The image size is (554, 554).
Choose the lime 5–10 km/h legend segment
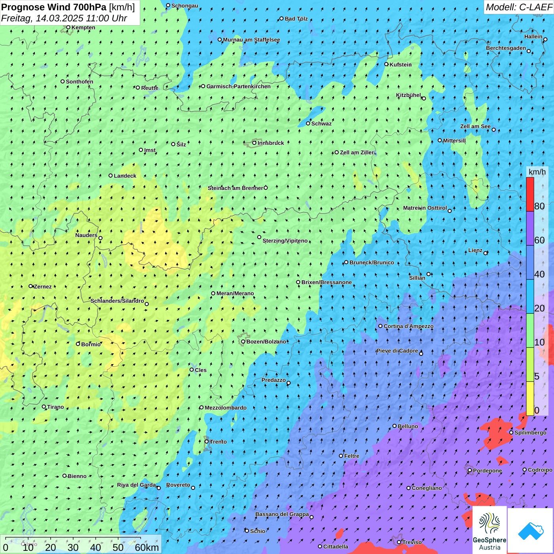(530, 364)
